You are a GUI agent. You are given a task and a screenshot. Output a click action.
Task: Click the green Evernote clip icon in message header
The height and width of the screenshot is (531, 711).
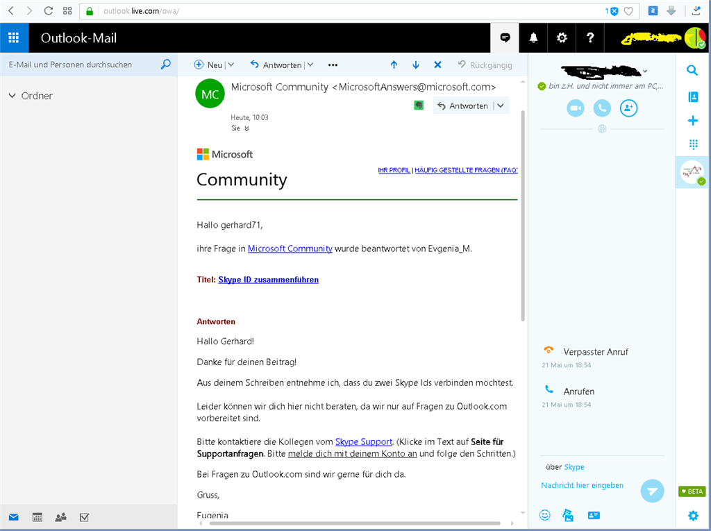click(419, 106)
